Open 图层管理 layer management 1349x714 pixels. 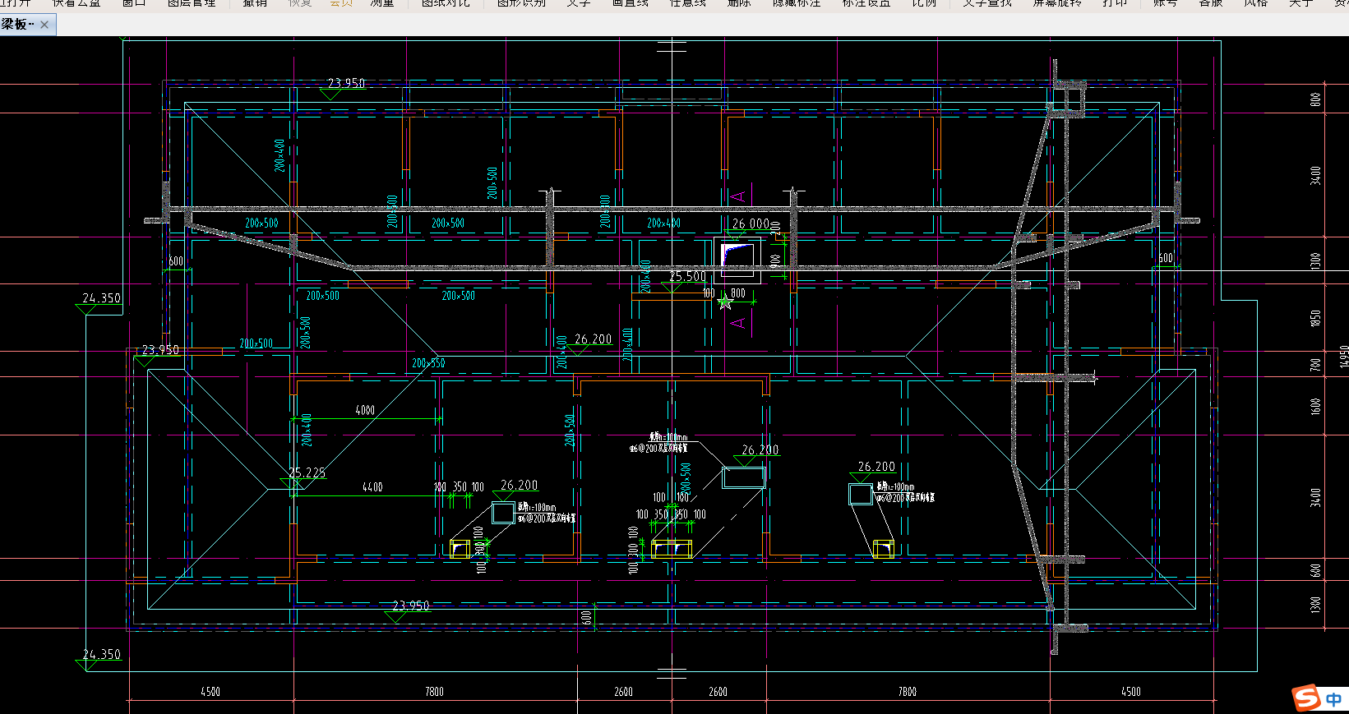click(192, 3)
